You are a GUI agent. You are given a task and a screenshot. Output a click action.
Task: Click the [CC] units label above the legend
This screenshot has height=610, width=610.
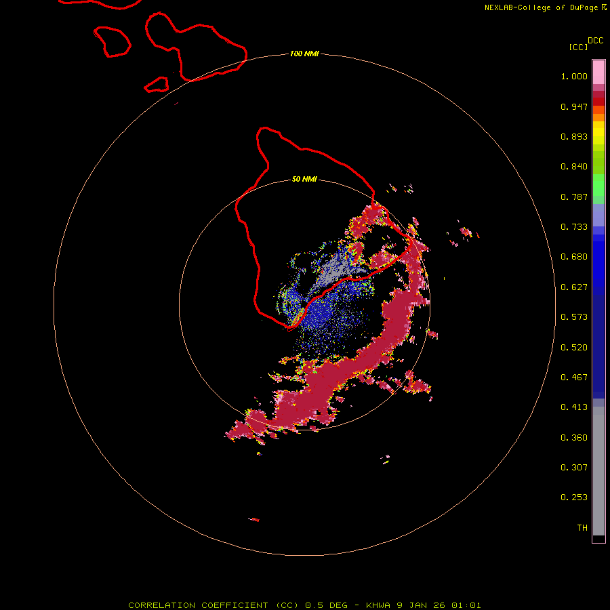578,47
